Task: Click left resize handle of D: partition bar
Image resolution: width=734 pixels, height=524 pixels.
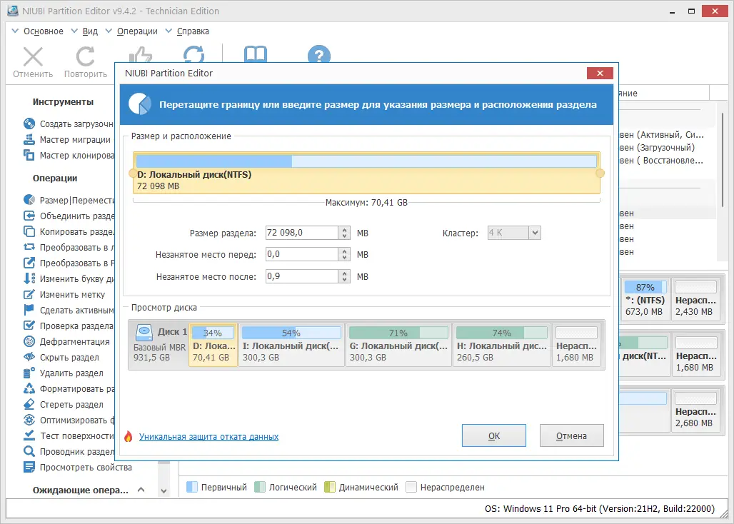Action: 133,173
